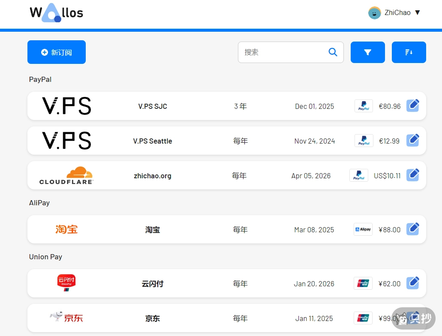
Task: Click the UnionPay icon on 云闪付 row
Action: click(363, 283)
